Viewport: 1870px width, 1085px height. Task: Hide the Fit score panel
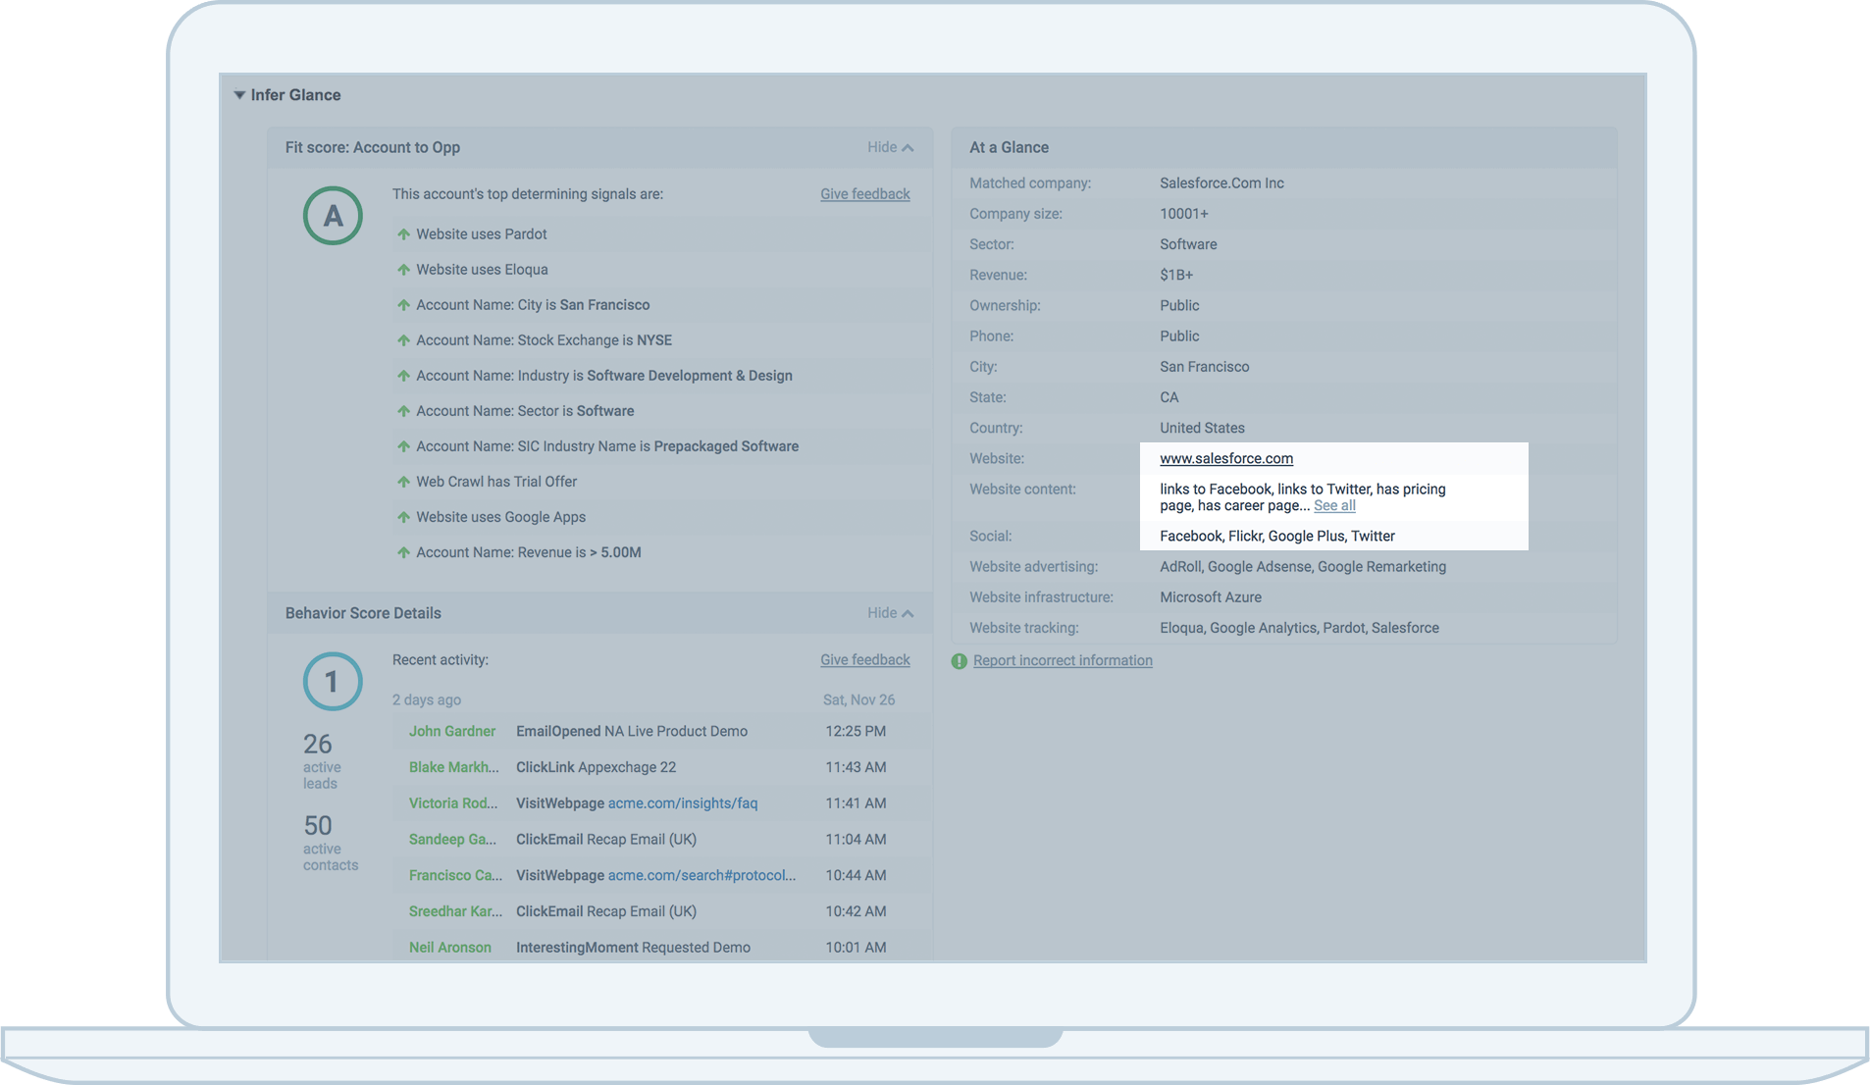tap(890, 147)
